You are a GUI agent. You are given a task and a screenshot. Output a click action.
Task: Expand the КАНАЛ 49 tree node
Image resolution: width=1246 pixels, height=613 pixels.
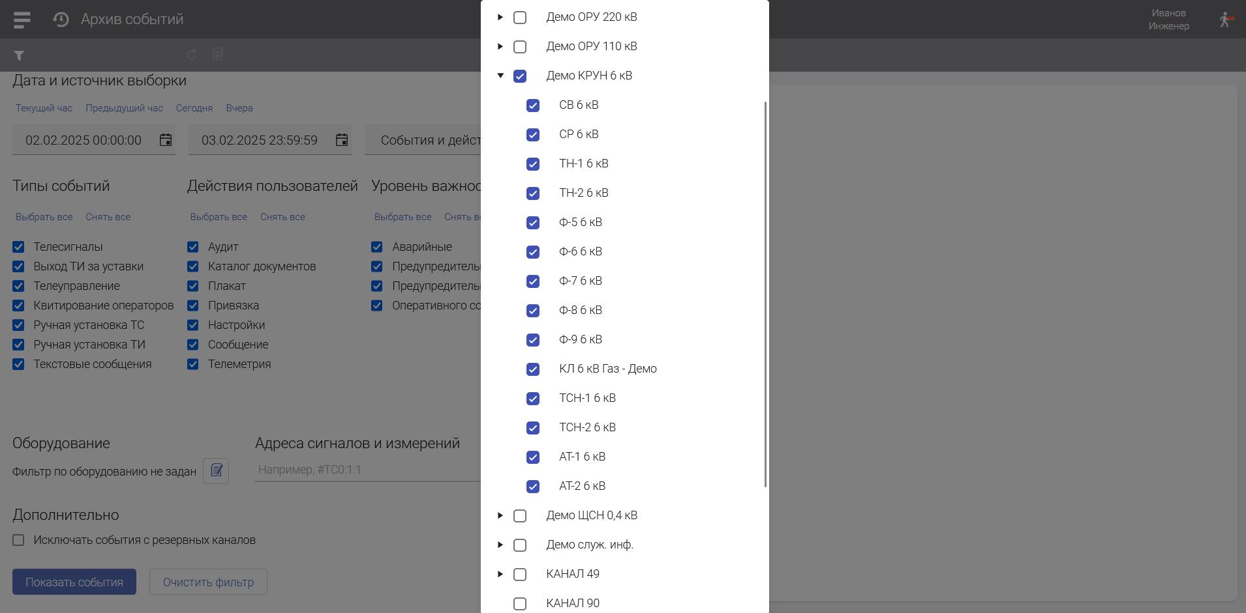(500, 574)
